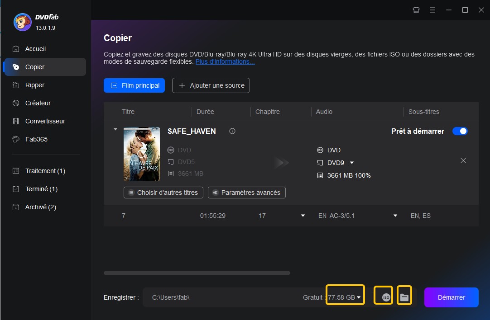Image resolution: width=490 pixels, height=320 pixels.
Task: Click the version 13.0.1.9 label
Action: pyautogui.click(x=45, y=28)
